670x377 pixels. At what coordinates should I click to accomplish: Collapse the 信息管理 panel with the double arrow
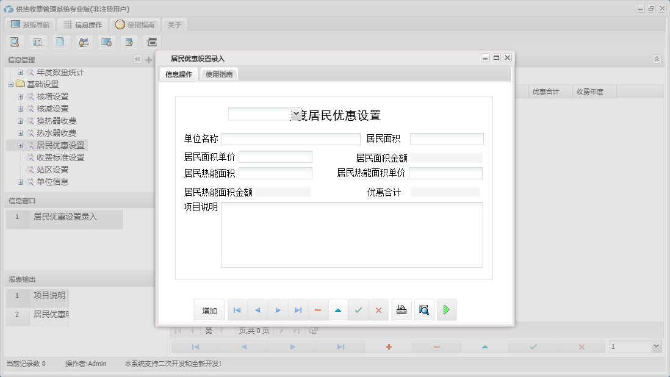click(x=137, y=59)
